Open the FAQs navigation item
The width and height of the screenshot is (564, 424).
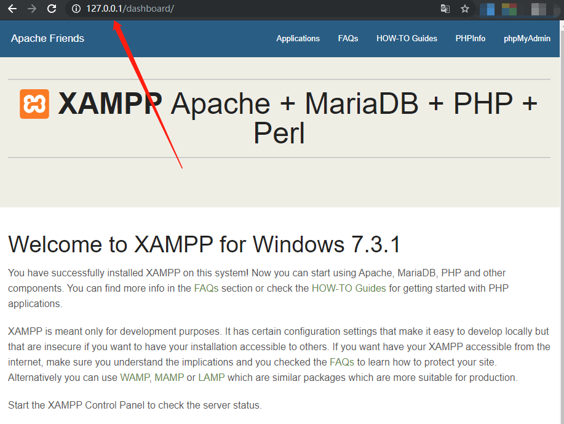(x=348, y=39)
